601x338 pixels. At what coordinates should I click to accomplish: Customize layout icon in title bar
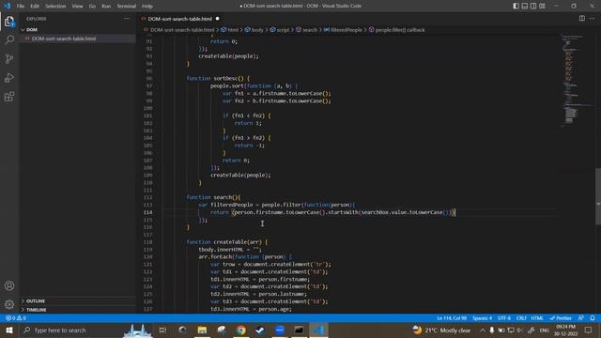[x=542, y=6]
